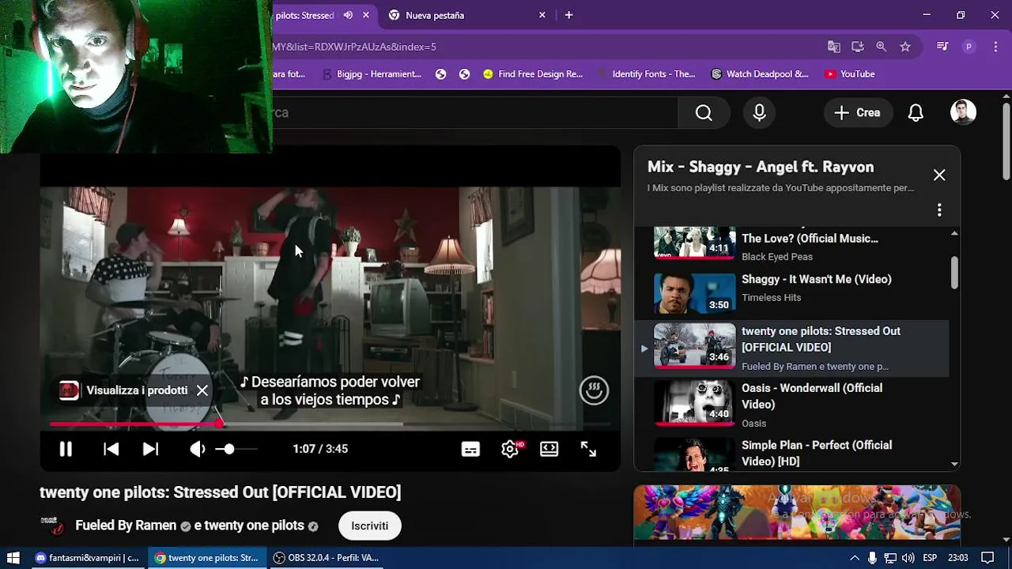
Task: Close the Mix playlist panel
Action: [x=939, y=175]
